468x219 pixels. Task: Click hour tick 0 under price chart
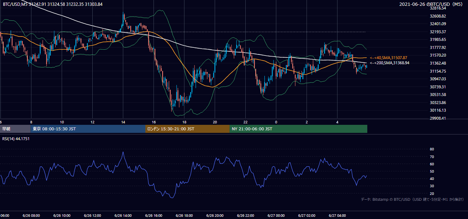click(x=276, y=122)
